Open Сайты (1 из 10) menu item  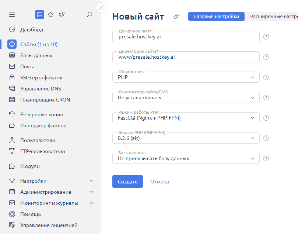pos(39,44)
